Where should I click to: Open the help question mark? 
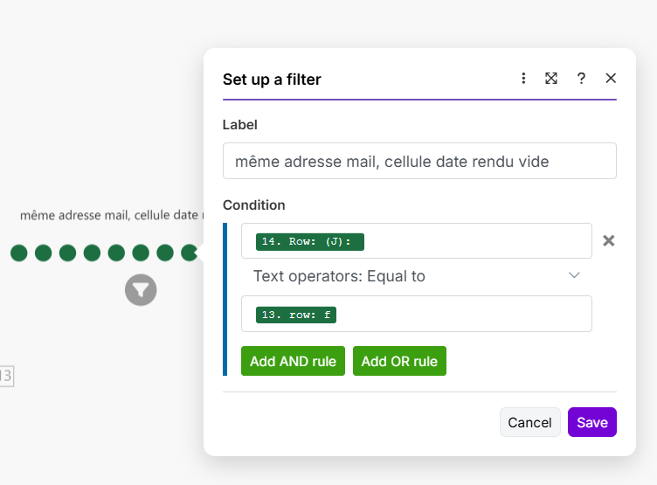581,79
